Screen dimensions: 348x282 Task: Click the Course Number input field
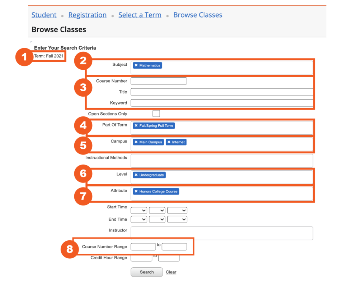[159, 81]
